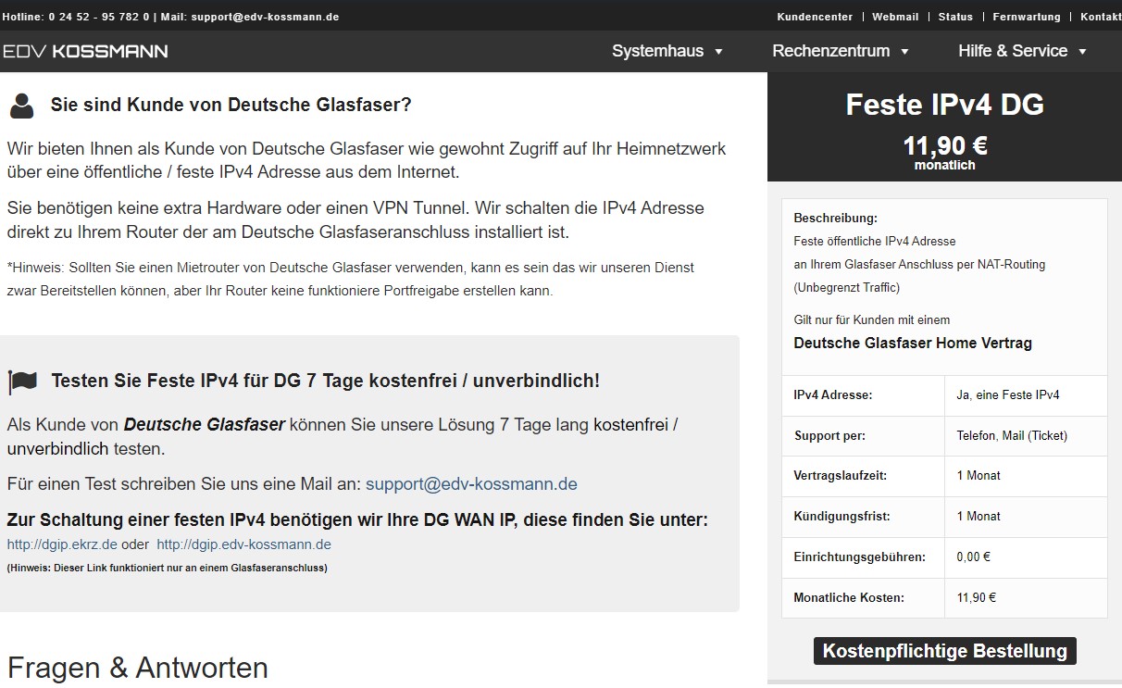Click the Feste IPv4 DG pricing title
Viewport: 1122px width, 688px height.
point(944,105)
